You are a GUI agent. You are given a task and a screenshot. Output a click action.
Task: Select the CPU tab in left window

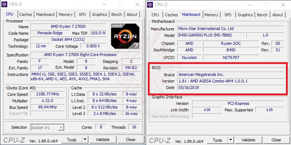coord(10,14)
